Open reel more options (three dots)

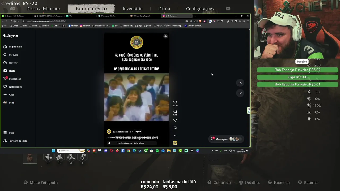tap(175, 135)
